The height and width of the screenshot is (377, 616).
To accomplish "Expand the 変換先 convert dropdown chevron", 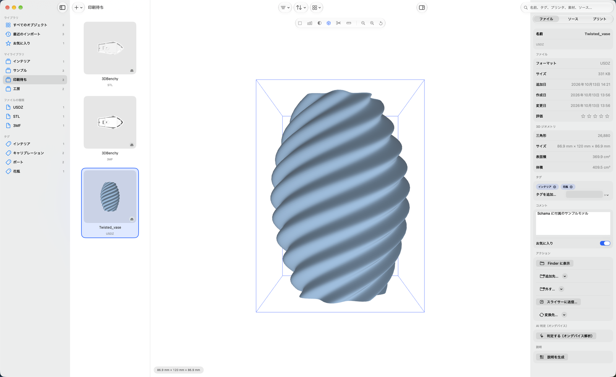I will click(x=564, y=315).
